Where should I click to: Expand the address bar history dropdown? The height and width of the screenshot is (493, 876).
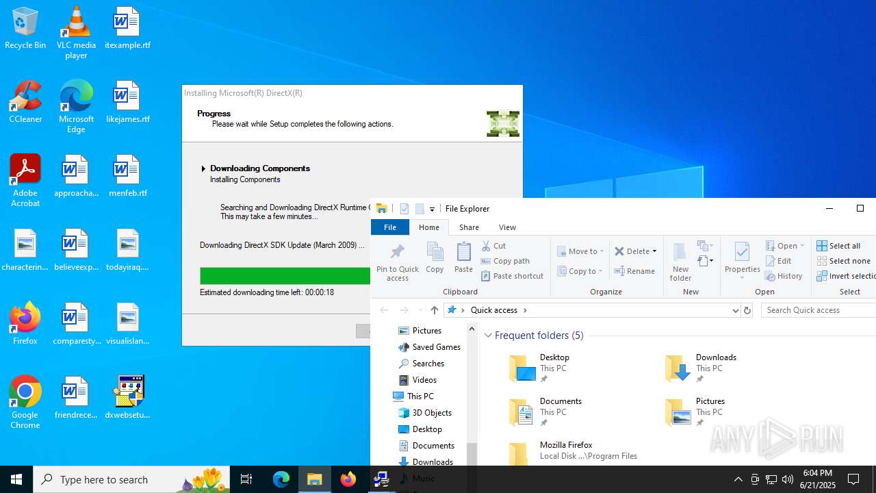[x=735, y=310]
